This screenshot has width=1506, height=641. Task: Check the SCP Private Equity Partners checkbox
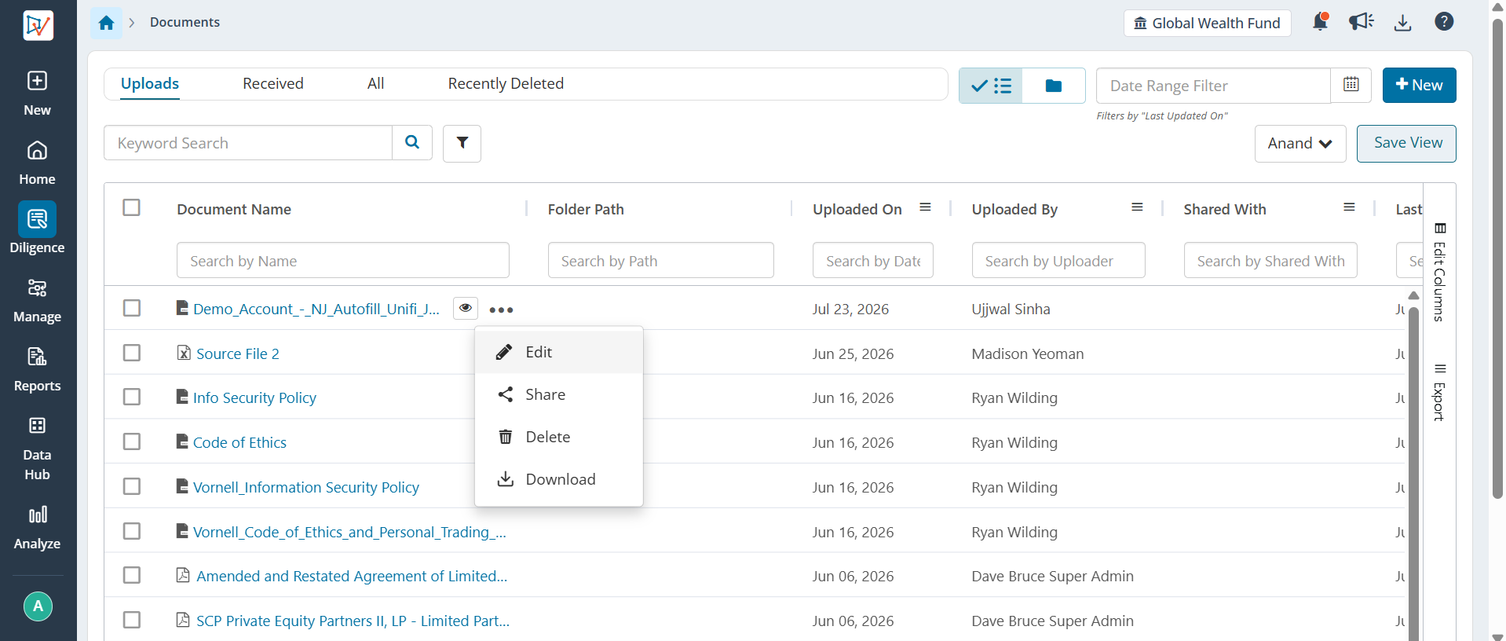click(x=132, y=620)
